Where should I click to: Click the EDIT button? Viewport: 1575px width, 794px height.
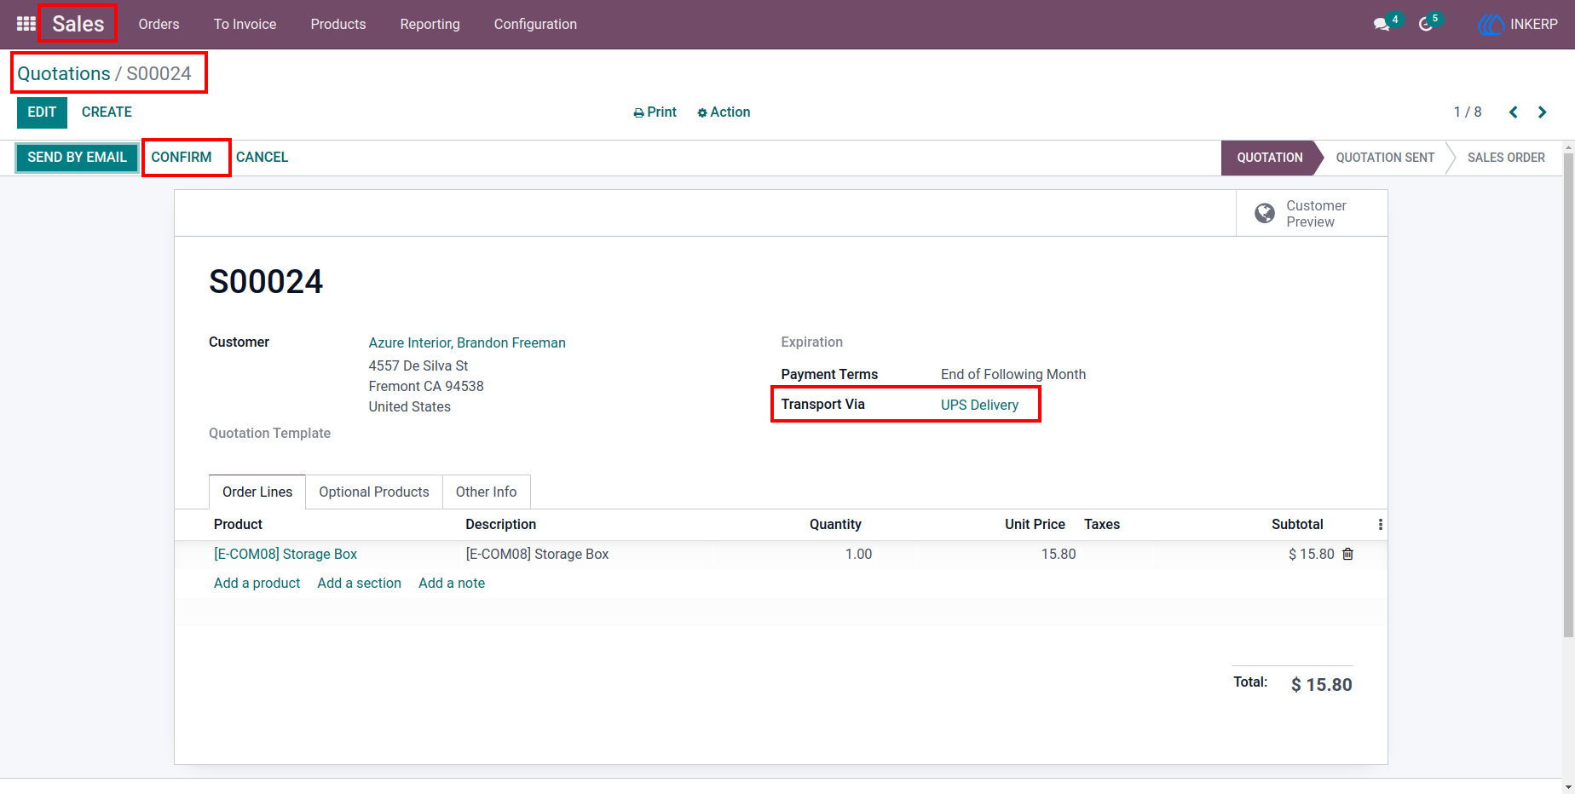[42, 112]
